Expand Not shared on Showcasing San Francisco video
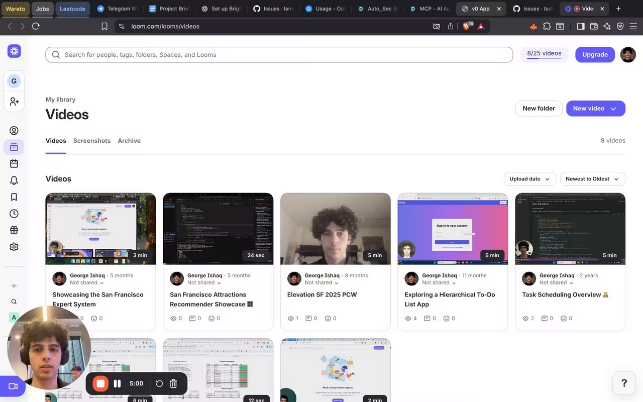This screenshot has height=402, width=643. (x=86, y=283)
